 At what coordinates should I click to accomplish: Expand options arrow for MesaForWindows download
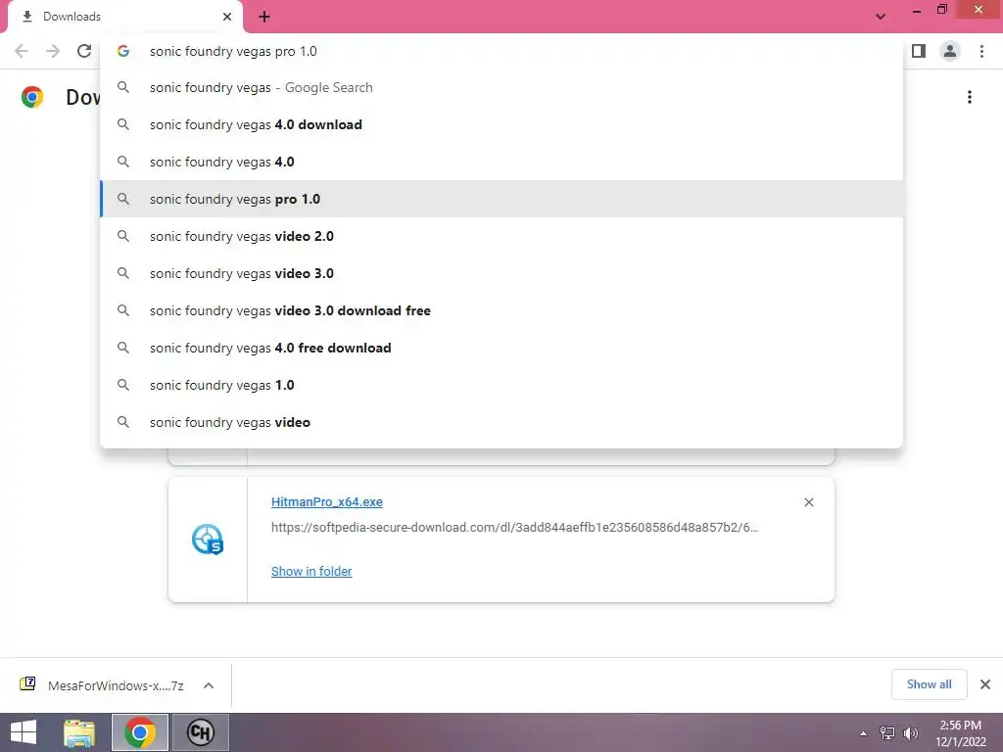pyautogui.click(x=209, y=685)
